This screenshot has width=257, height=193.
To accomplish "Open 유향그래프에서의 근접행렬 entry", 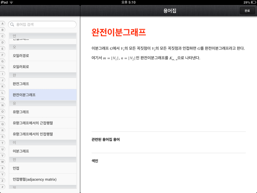I will 43,123.
